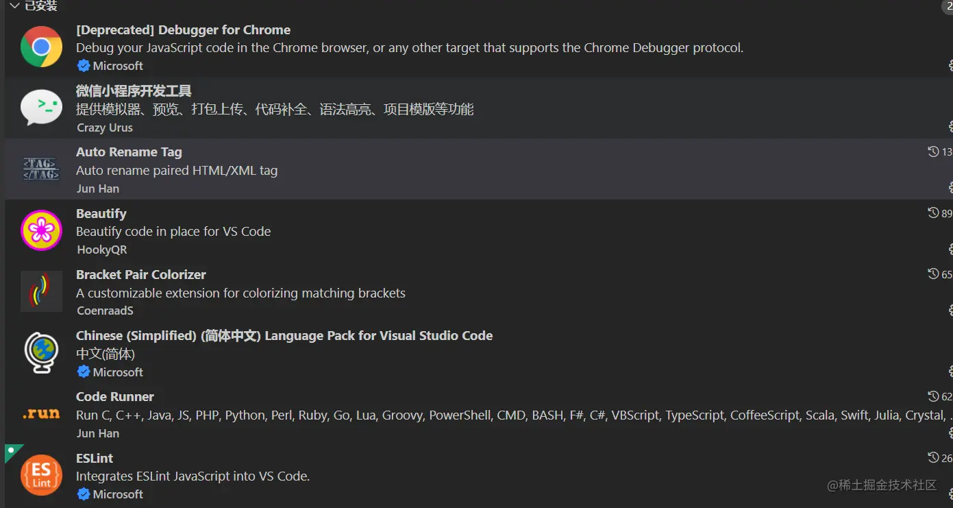Open the [Deprecated] Debugger for Chrome title

183,30
